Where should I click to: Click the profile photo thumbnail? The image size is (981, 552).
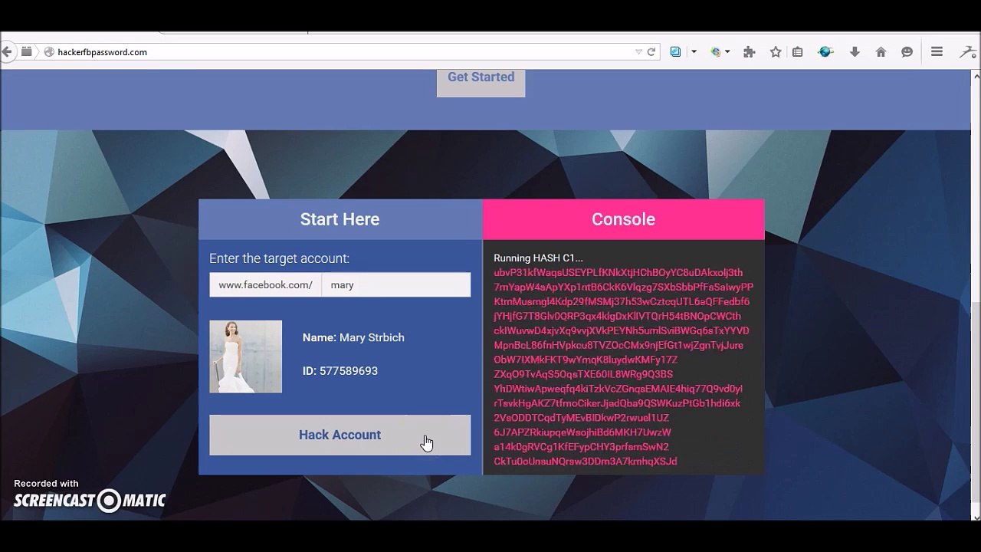pyautogui.click(x=246, y=356)
